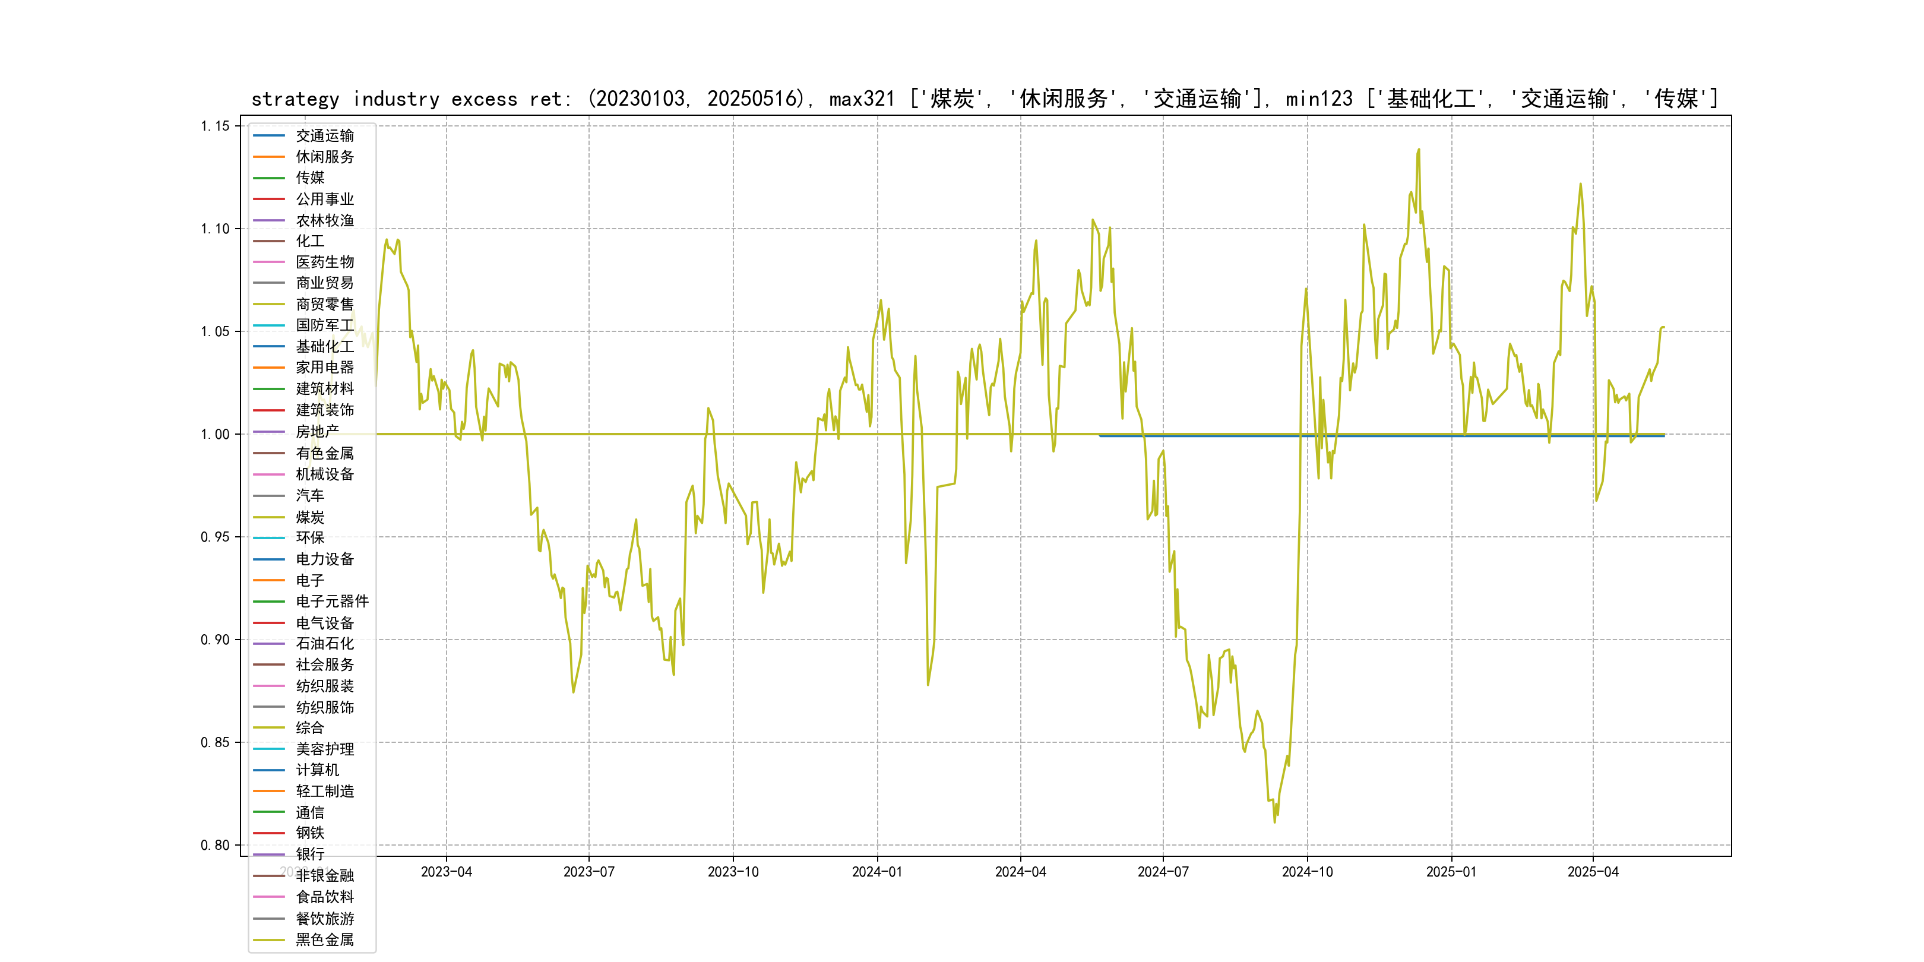Click the 1.00 y-axis tick label
The width and height of the screenshot is (1924, 962).
pyautogui.click(x=215, y=435)
